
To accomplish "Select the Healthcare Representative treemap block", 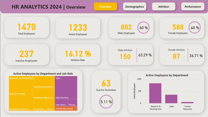I will pos(44,94).
